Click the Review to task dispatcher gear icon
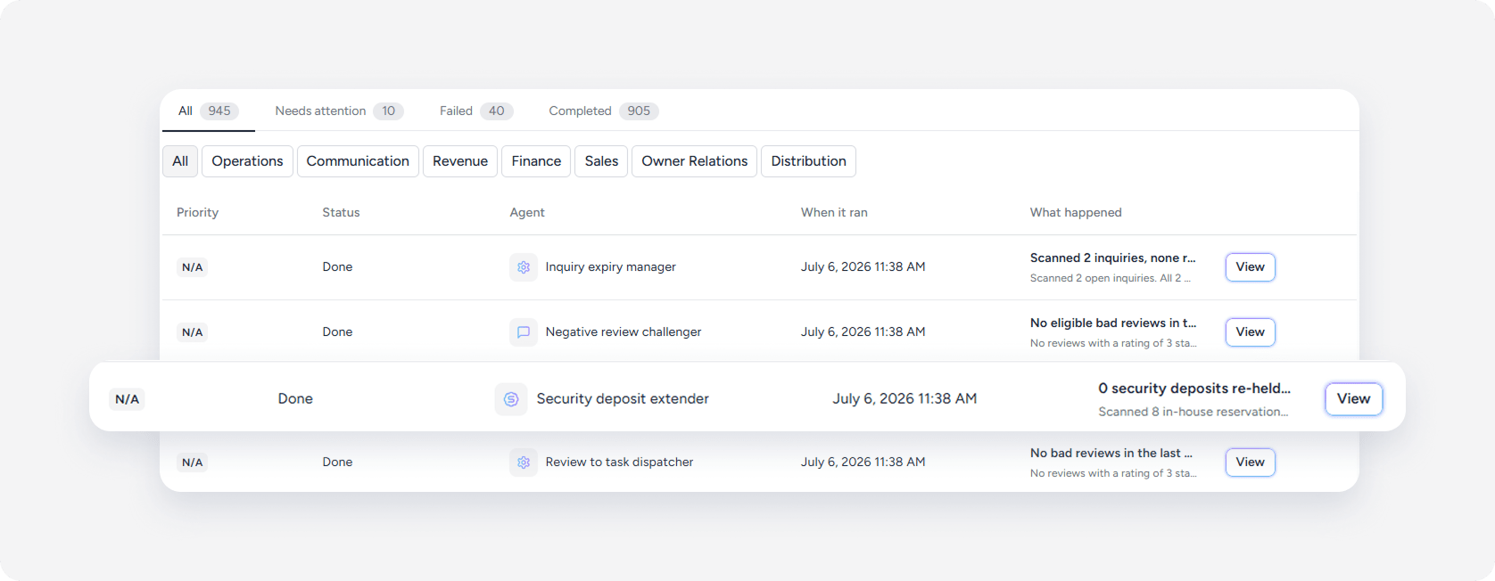Viewport: 1495px width, 581px height. pyautogui.click(x=524, y=462)
